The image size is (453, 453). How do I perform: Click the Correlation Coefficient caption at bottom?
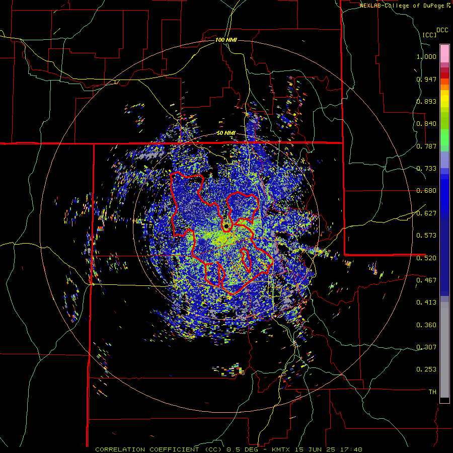pyautogui.click(x=229, y=449)
